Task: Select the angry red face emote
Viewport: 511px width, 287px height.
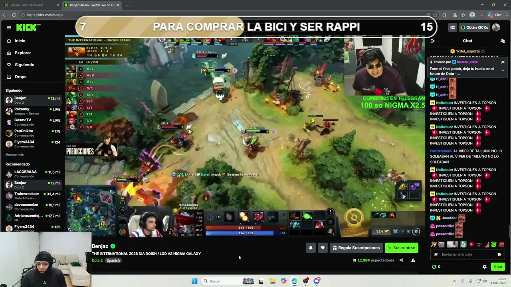Action: [502, 244]
